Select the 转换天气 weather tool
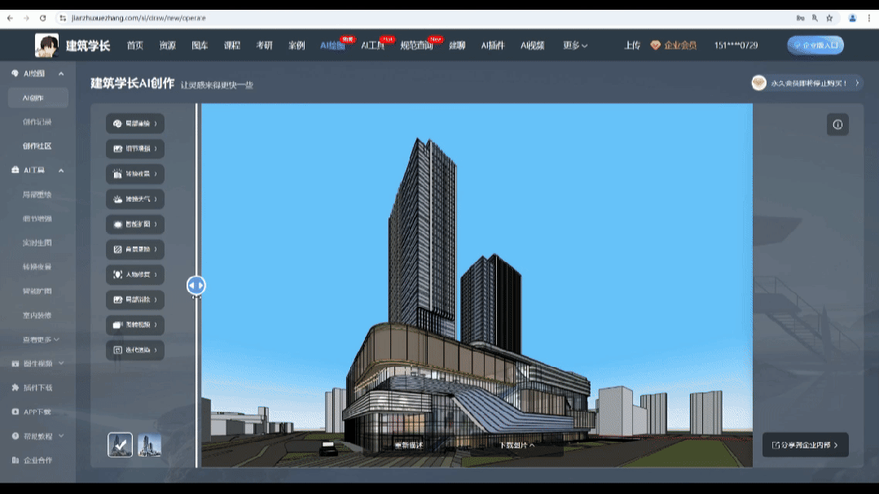The image size is (879, 494). [x=135, y=199]
